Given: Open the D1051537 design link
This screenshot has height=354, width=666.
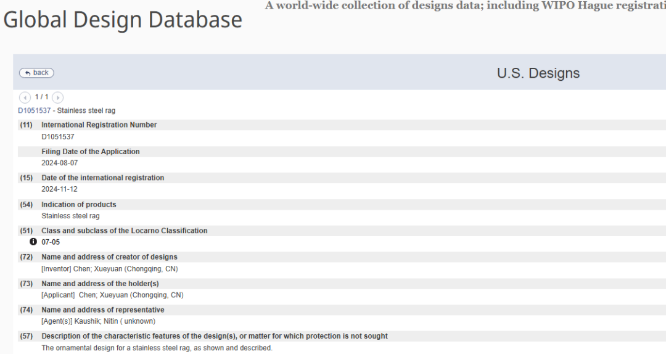Looking at the screenshot, I should pyautogui.click(x=34, y=111).
